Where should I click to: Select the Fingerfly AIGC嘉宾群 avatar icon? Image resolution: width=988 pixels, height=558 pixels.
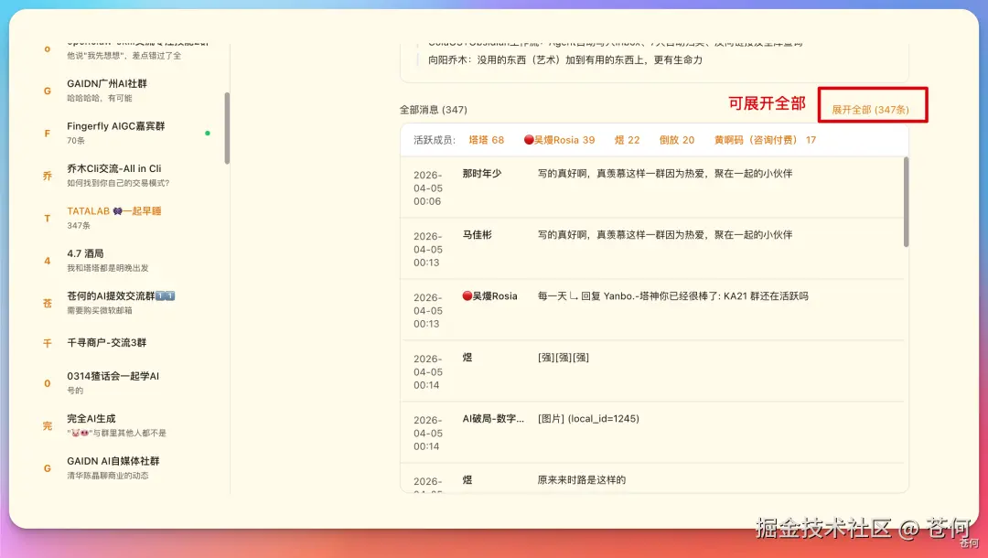coord(47,133)
